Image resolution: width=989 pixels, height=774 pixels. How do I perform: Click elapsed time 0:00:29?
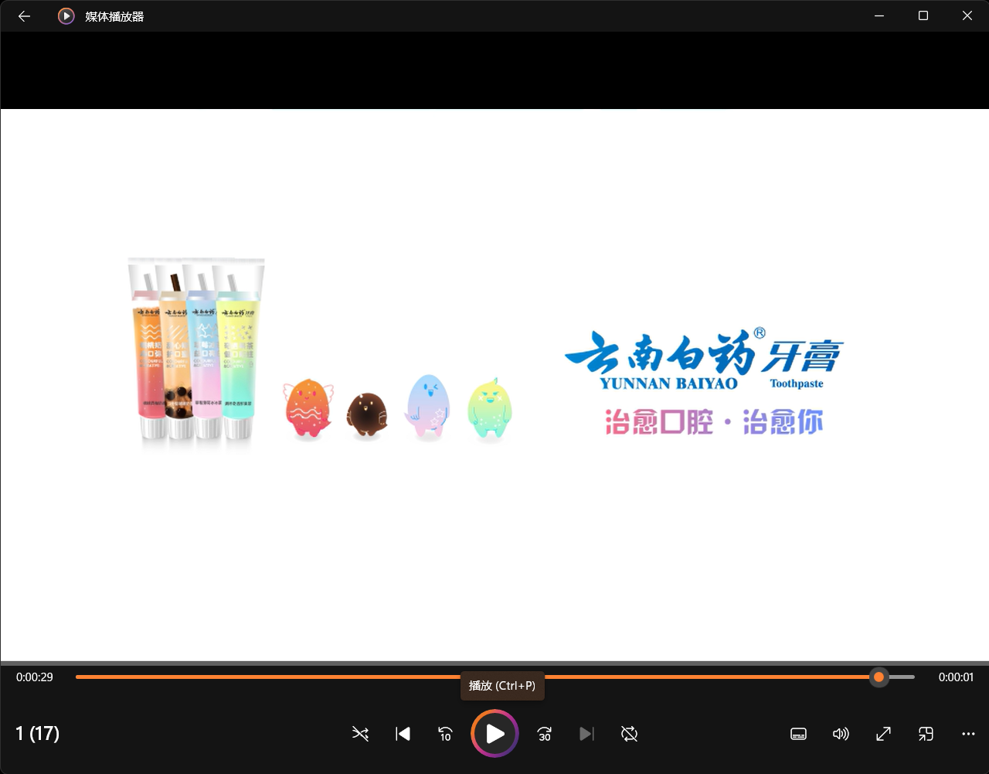[x=35, y=677]
